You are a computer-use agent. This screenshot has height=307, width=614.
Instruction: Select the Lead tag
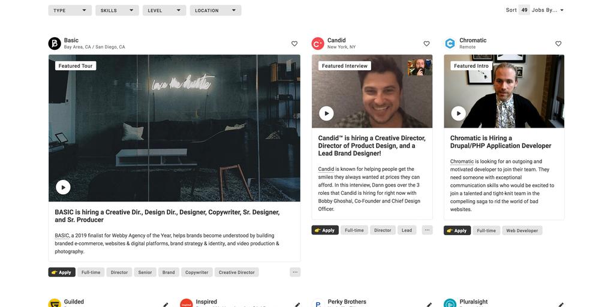click(407, 230)
